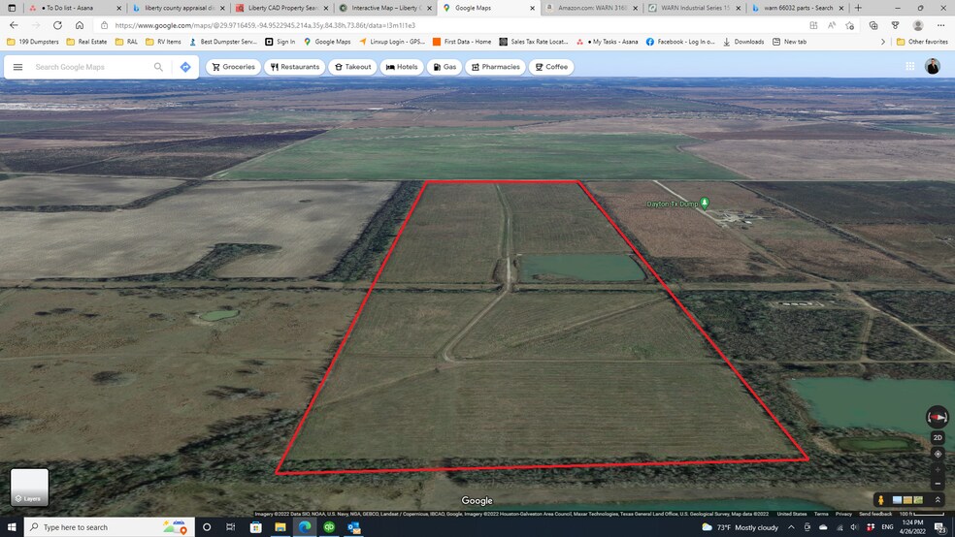Open the Real Estate bookmark folder
The height and width of the screenshot is (537, 955).
pos(86,42)
